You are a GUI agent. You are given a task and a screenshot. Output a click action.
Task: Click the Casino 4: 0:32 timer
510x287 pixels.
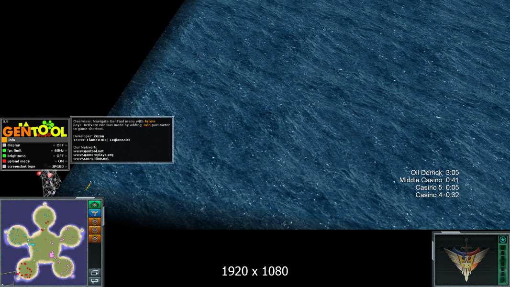click(437, 195)
